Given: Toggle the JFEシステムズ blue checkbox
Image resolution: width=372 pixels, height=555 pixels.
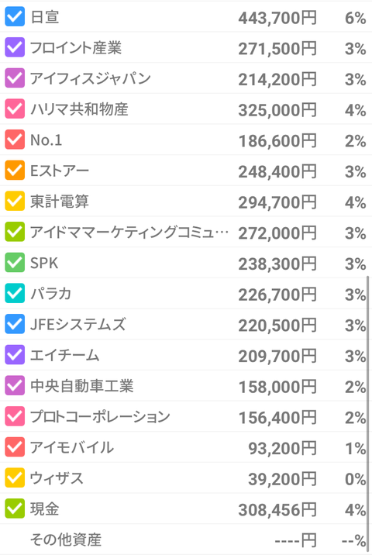Looking at the screenshot, I should (x=15, y=324).
